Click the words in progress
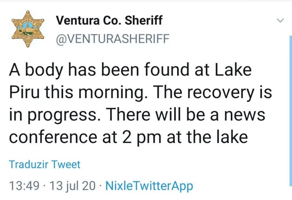Viewport: 292px width, 200px height. click(x=55, y=115)
